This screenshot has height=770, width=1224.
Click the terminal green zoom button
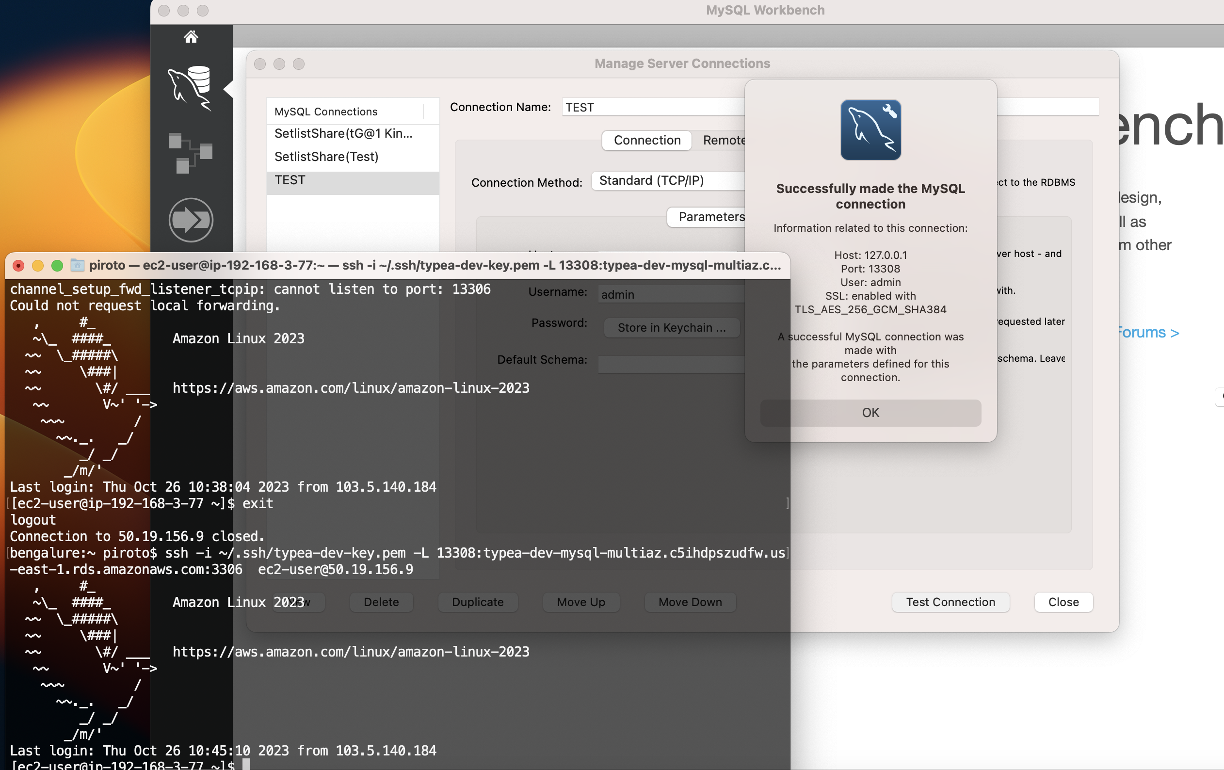pos(57,265)
